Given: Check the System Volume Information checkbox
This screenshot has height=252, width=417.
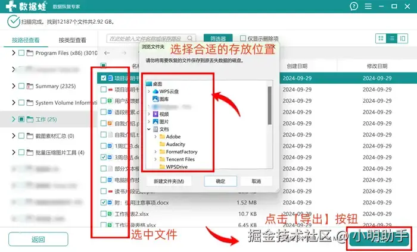Looking at the screenshot, I should click(21, 103).
